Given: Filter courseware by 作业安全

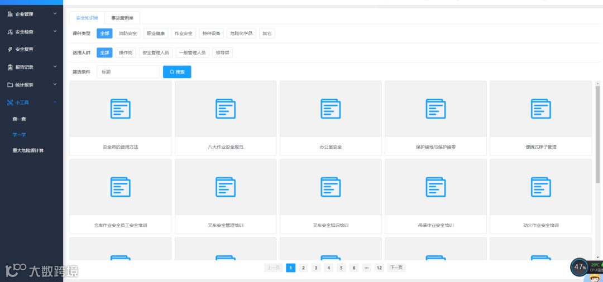Looking at the screenshot, I should pyautogui.click(x=184, y=33).
